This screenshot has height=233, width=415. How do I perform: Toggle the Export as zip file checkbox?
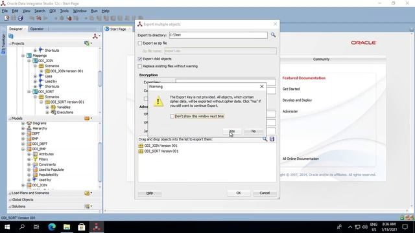point(140,43)
